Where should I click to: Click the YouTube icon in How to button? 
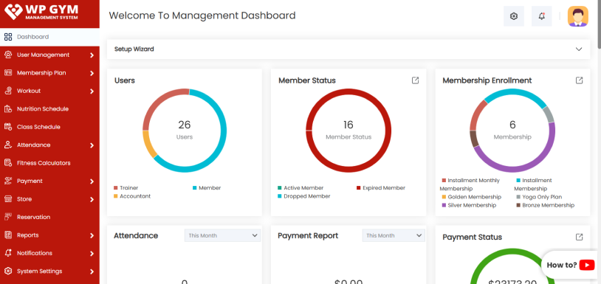[x=587, y=265]
